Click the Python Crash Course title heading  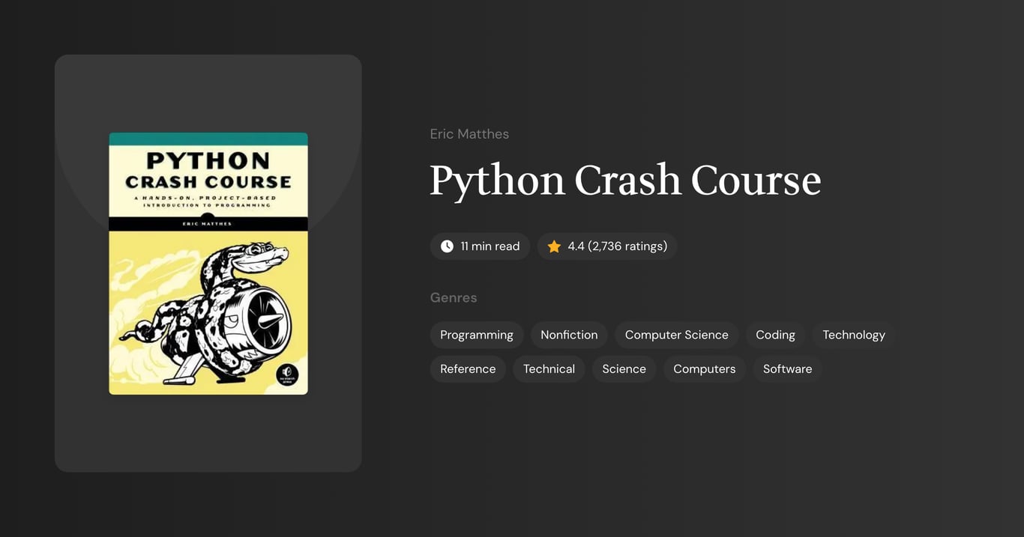(624, 180)
